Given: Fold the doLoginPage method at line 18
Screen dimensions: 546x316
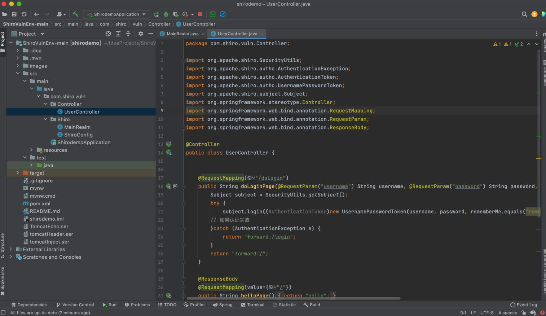Looking at the screenshot, I should pyautogui.click(x=183, y=187).
